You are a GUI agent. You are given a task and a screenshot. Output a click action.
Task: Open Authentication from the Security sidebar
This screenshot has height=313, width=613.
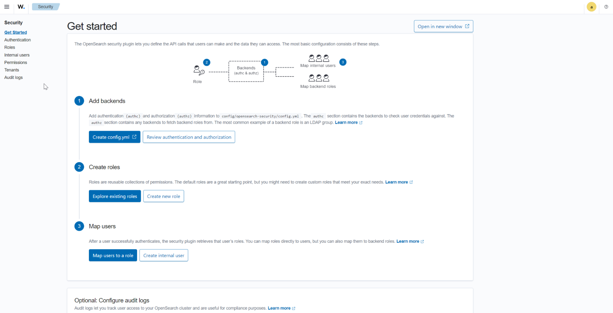(17, 40)
